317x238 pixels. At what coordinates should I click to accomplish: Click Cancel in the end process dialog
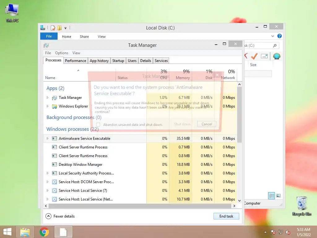(206, 124)
